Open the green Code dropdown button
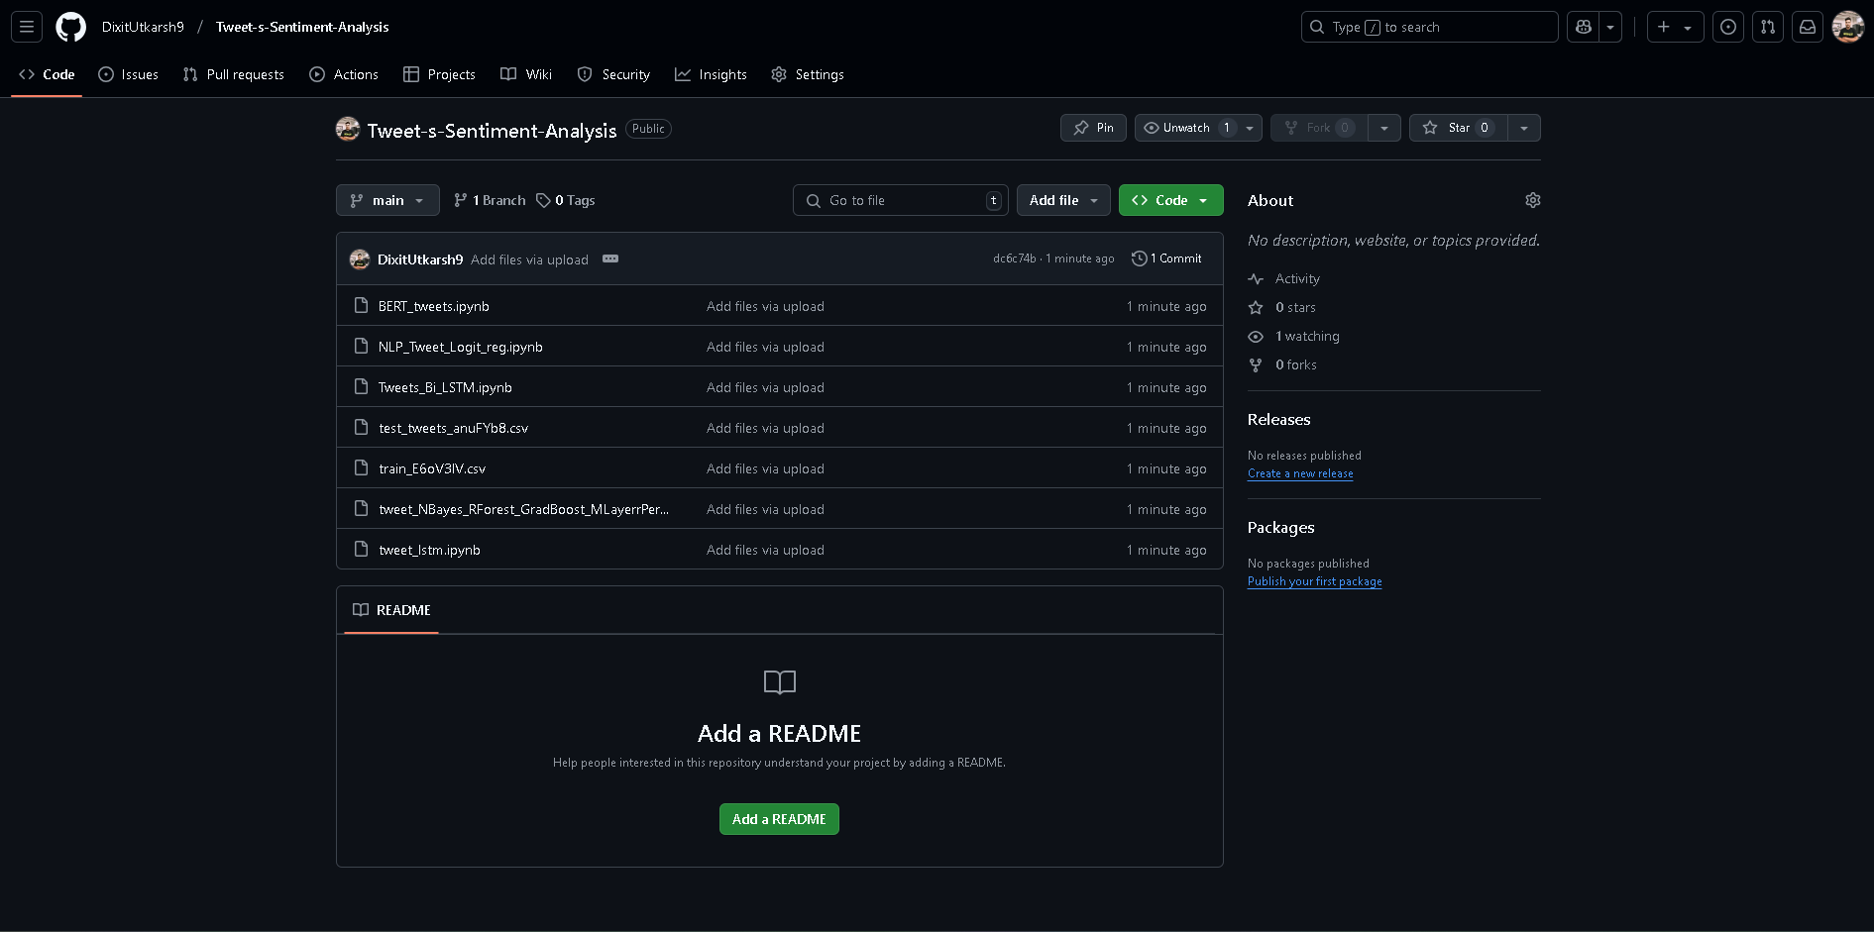The height and width of the screenshot is (932, 1874). 1170,200
